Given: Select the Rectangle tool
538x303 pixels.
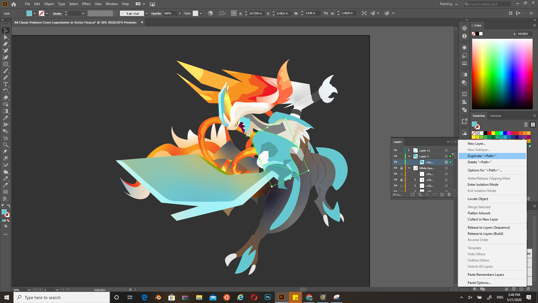Looking at the screenshot, I should point(6,64).
